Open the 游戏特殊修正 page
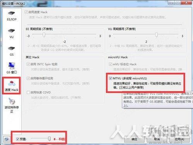 pos(12,106)
